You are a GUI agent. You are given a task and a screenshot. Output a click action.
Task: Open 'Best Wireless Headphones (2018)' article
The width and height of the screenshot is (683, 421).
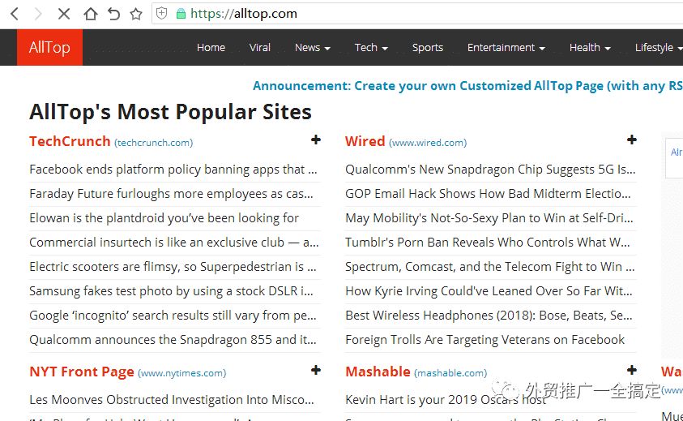[489, 316]
